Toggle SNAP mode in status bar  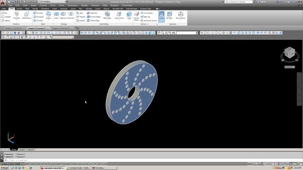[33, 164]
